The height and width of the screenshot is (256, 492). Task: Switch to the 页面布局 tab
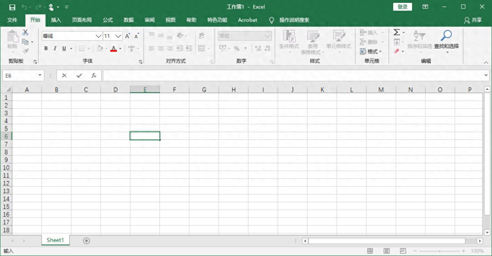click(x=82, y=20)
